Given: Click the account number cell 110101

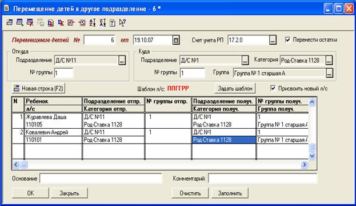Looking at the screenshot, I should click(53, 140).
